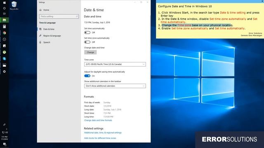This screenshot has width=264, height=148.
Task: Click the pin tray icon above the chevron
Action: tap(5, 125)
